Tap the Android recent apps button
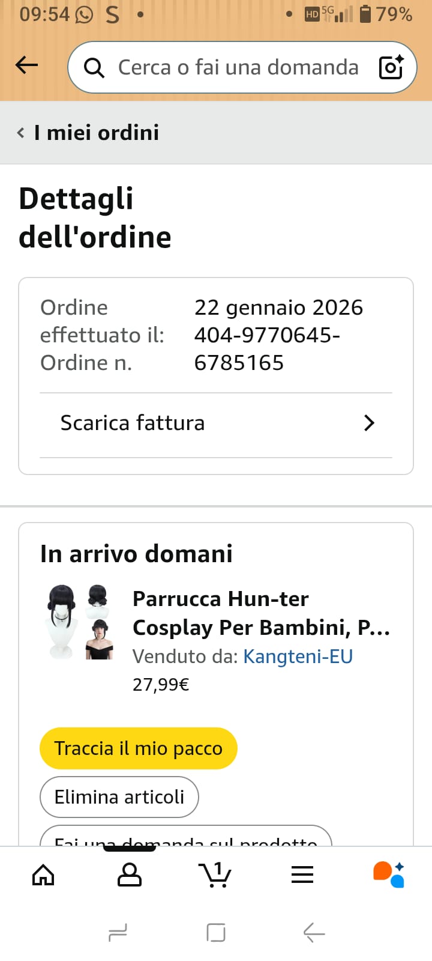This screenshot has height=961, width=432. click(x=118, y=933)
